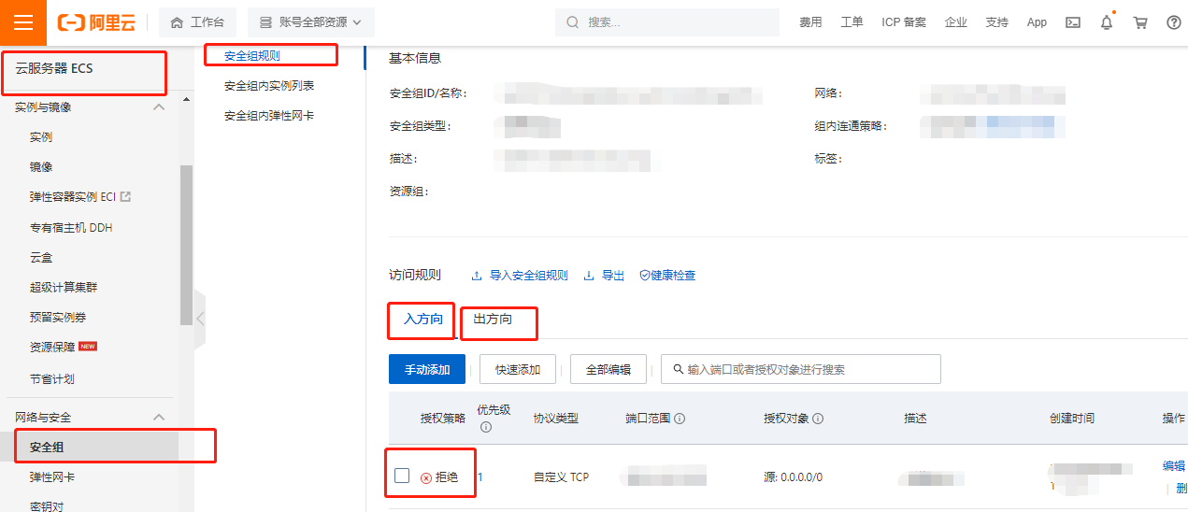Open 镜像 in sidebar

tap(41, 167)
